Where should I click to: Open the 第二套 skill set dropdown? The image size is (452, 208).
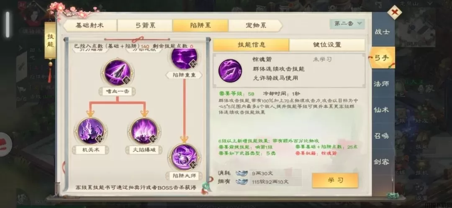(347, 24)
